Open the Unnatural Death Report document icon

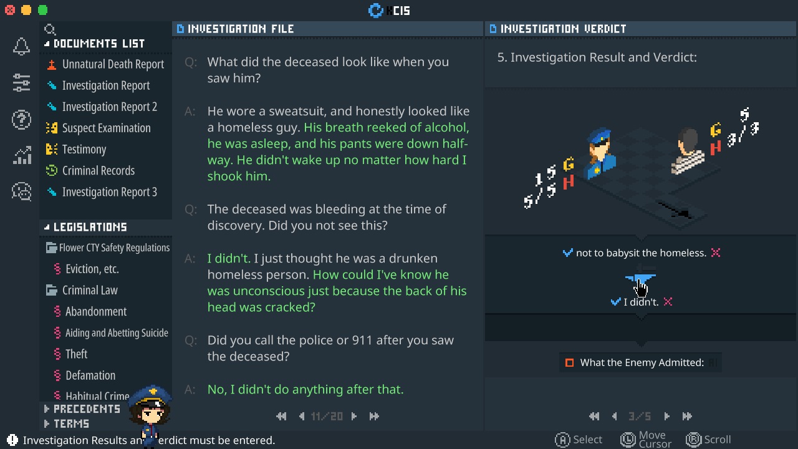click(53, 64)
